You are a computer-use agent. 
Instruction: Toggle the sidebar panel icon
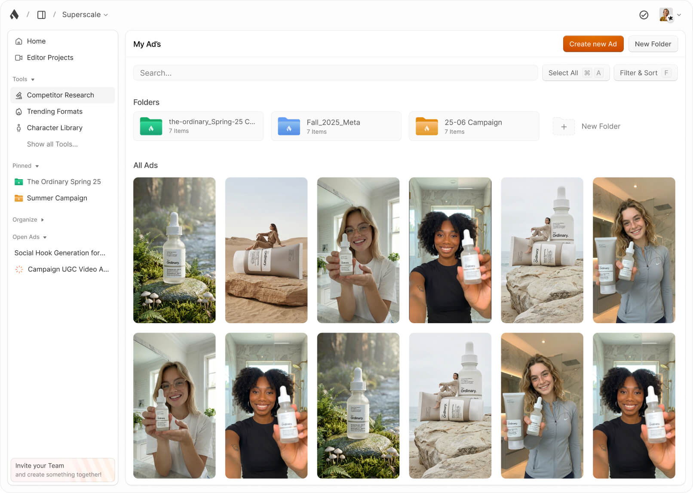tap(41, 15)
